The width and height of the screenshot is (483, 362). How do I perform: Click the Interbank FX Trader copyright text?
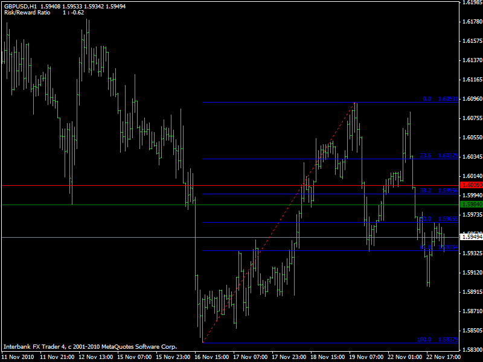pos(90,347)
